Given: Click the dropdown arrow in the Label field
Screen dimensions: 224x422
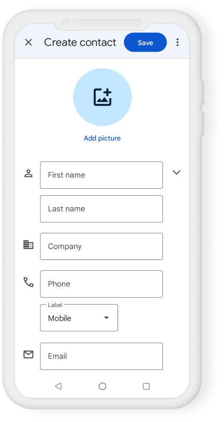Looking at the screenshot, I should (106, 318).
